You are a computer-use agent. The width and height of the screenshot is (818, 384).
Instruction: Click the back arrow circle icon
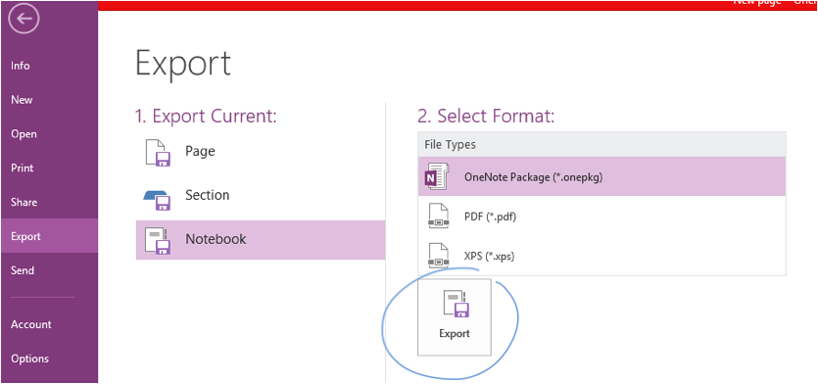(24, 19)
